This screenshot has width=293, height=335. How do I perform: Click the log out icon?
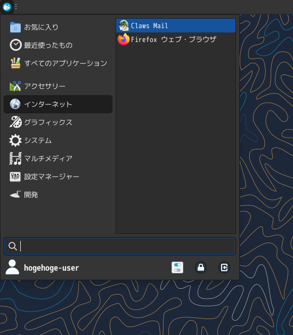224,267
